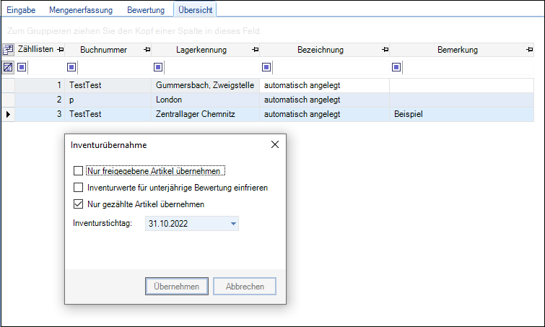Pin the Zähllisten column
The height and width of the screenshot is (327, 545).
click(x=60, y=50)
